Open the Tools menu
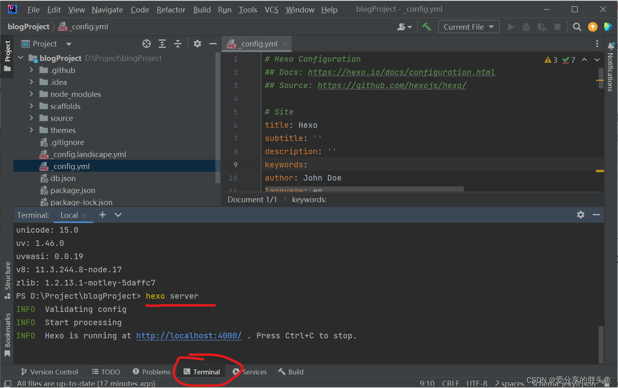The image size is (618, 388). tap(248, 10)
